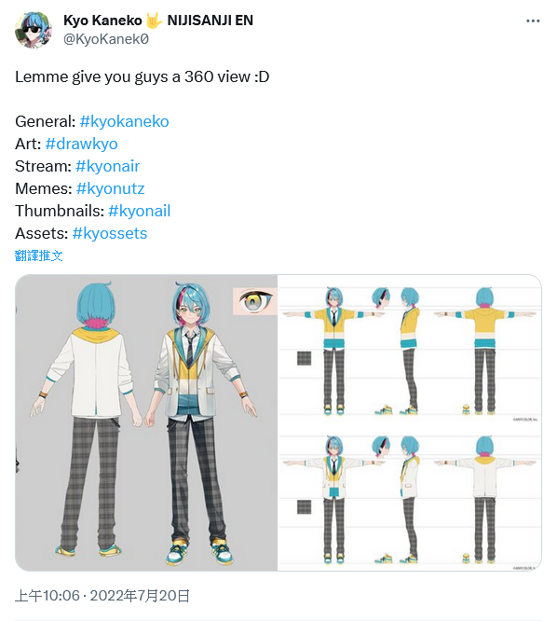Open the left character front-and-back artwork image
This screenshot has width=557, height=621.
tap(146, 422)
